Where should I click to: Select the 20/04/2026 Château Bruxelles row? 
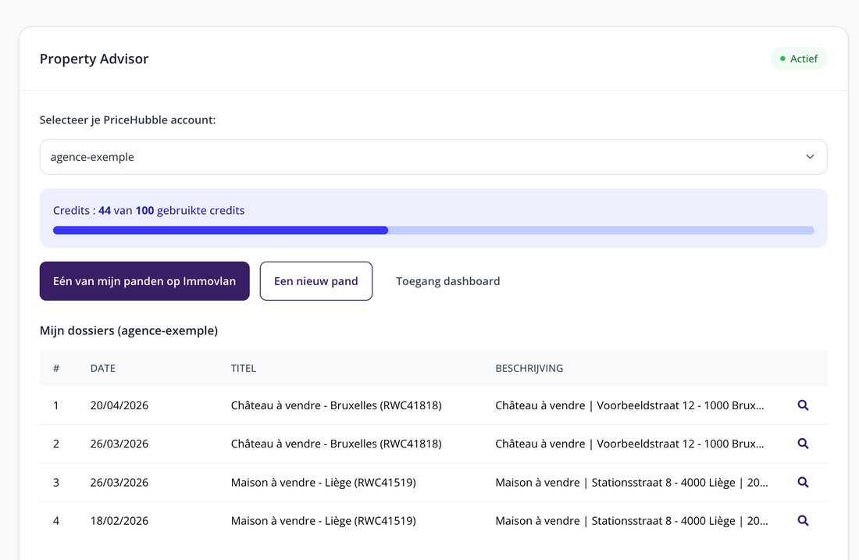433,405
